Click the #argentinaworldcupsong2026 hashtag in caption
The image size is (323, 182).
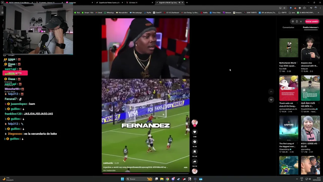pos(140,167)
